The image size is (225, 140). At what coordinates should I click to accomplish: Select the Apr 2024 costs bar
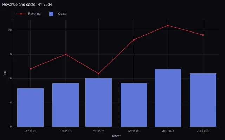coord(134,105)
